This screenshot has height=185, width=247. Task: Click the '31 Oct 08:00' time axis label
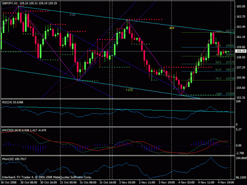[x=88, y=183]
